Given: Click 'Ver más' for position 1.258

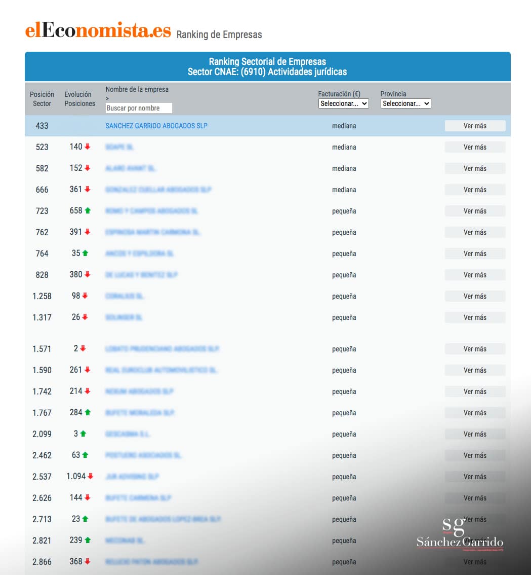Looking at the screenshot, I should pos(475,296).
